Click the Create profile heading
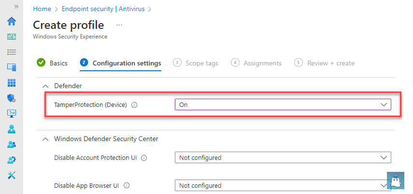Viewport: 413px width, 194px height. pos(69,25)
